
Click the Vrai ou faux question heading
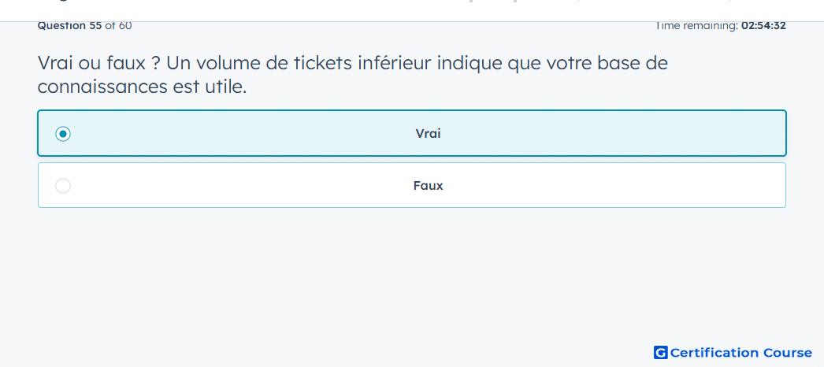[x=353, y=75]
